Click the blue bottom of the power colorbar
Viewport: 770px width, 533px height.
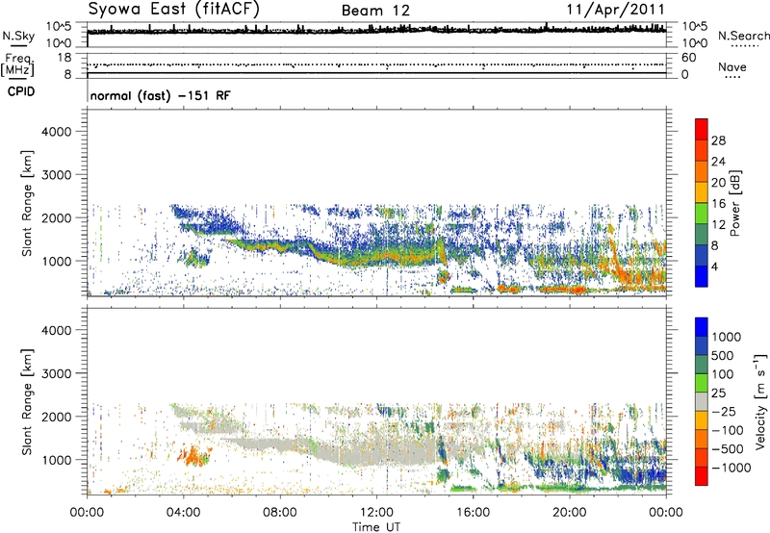(702, 276)
